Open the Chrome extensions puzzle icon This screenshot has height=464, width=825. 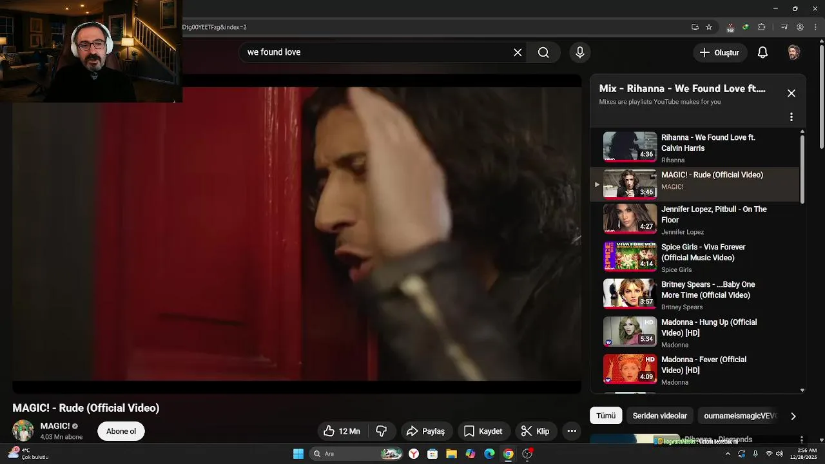[x=761, y=27]
